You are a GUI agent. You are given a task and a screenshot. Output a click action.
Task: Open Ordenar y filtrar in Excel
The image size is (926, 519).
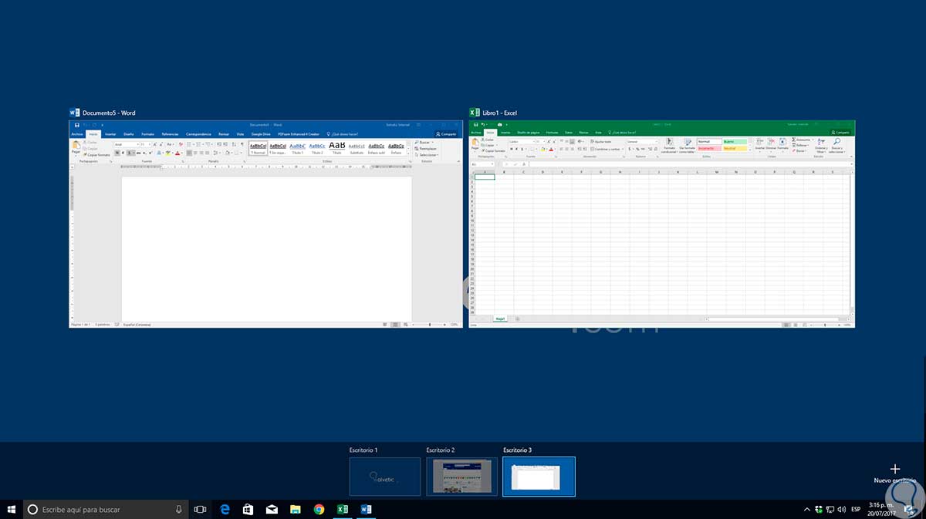821,146
